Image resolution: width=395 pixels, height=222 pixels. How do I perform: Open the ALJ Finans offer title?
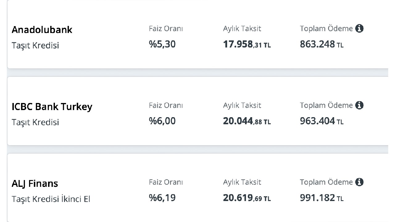tap(35, 183)
